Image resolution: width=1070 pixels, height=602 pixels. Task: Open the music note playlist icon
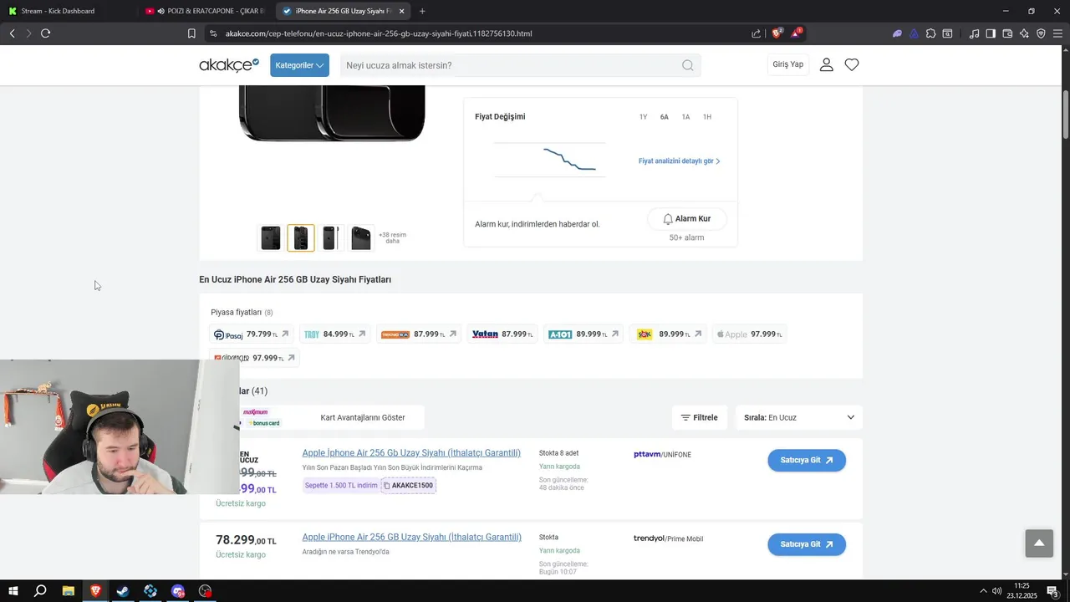point(974,33)
